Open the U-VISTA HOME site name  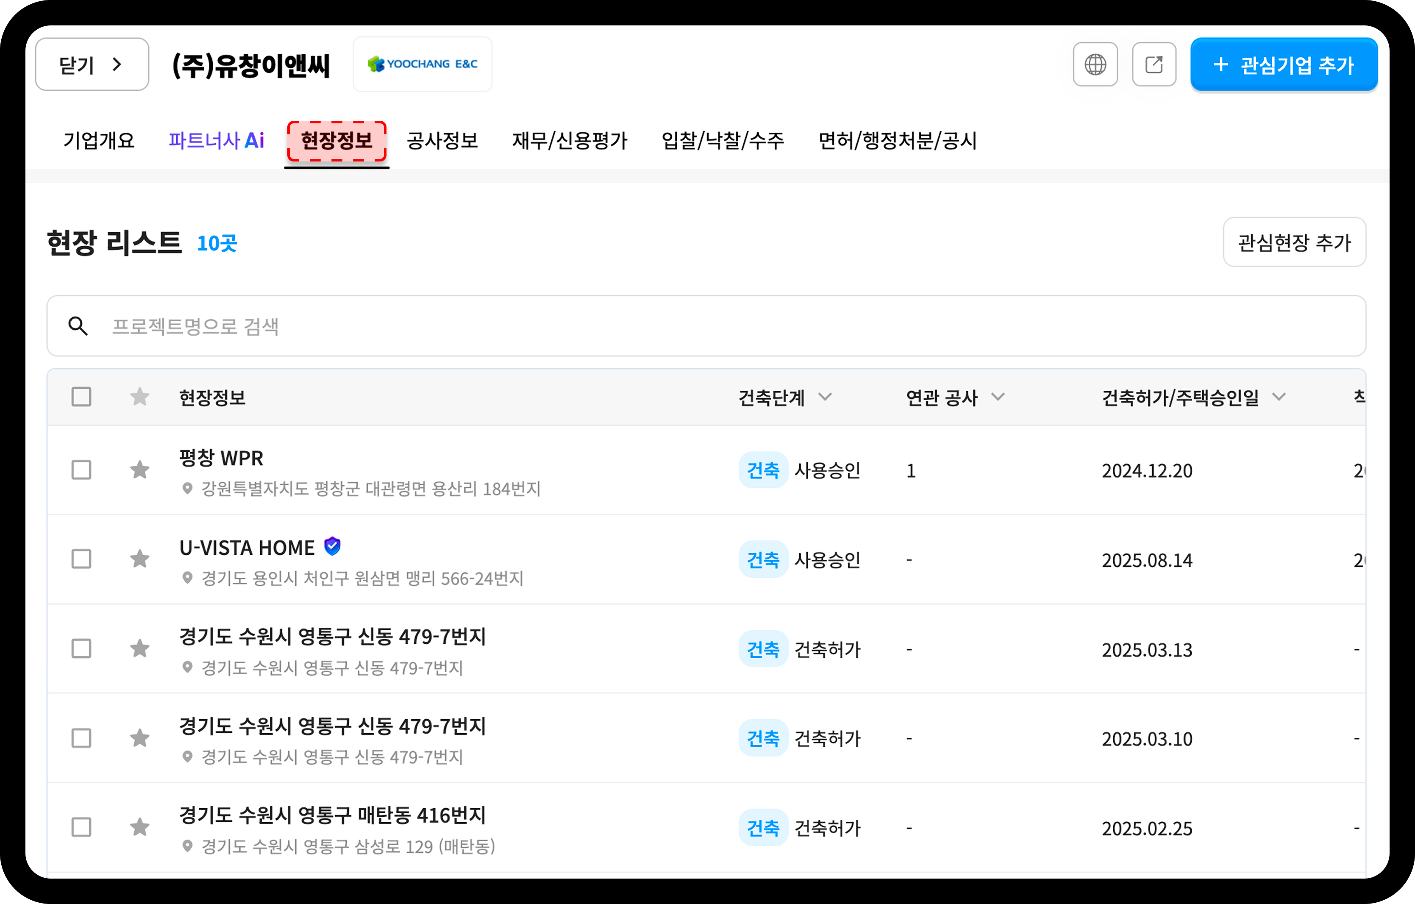[x=247, y=547]
